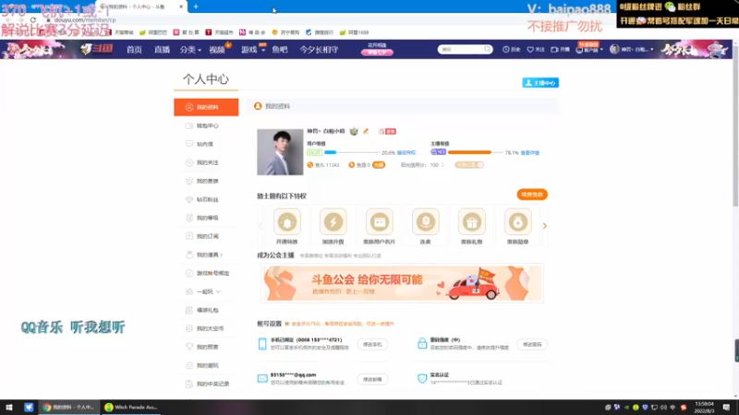The height and width of the screenshot is (415, 739).
Task: Go to 鱼吧 in the top navigation
Action: tap(280, 50)
